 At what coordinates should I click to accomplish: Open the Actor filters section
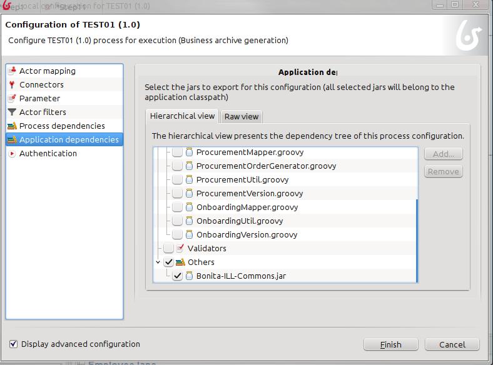tap(64, 112)
